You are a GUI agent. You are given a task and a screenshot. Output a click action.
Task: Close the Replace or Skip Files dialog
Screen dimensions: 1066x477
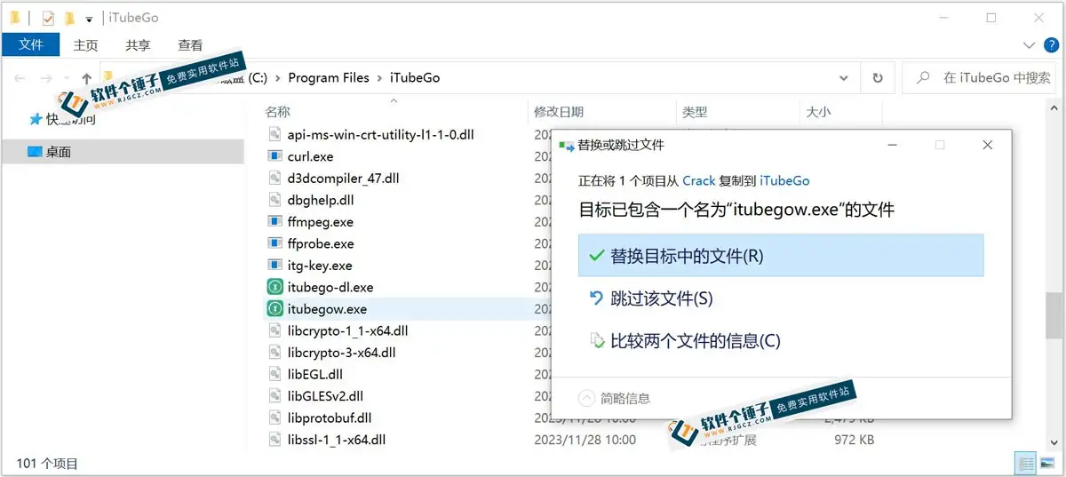[x=988, y=145]
